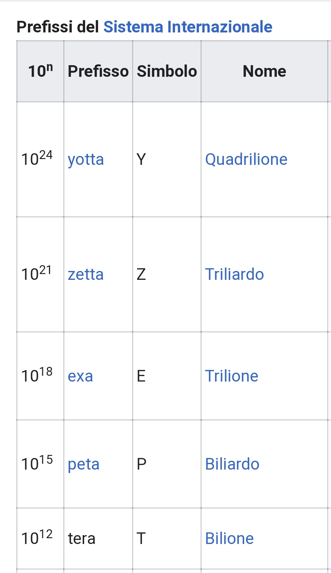
Task: Select the Simbolo column header
Action: [167, 71]
